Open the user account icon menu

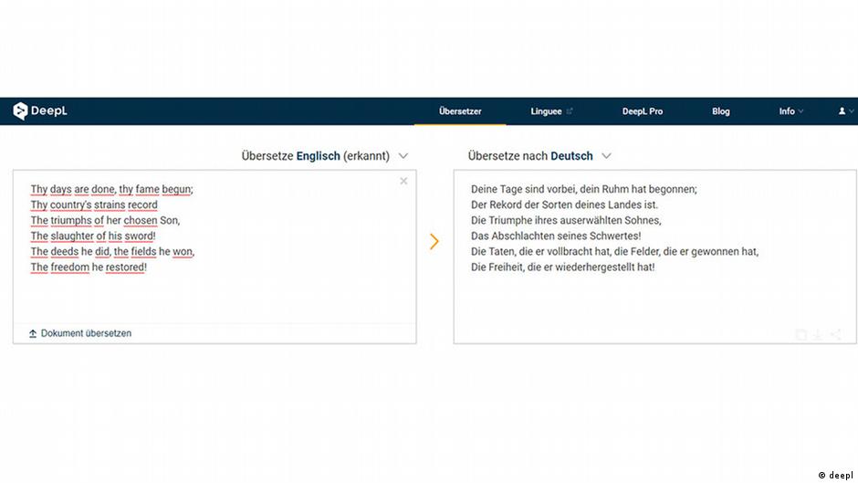[843, 111]
